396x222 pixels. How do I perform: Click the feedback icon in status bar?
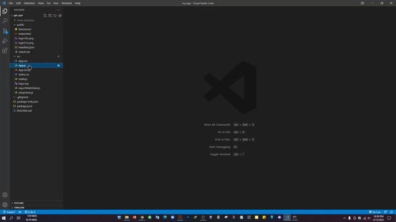tap(385, 212)
